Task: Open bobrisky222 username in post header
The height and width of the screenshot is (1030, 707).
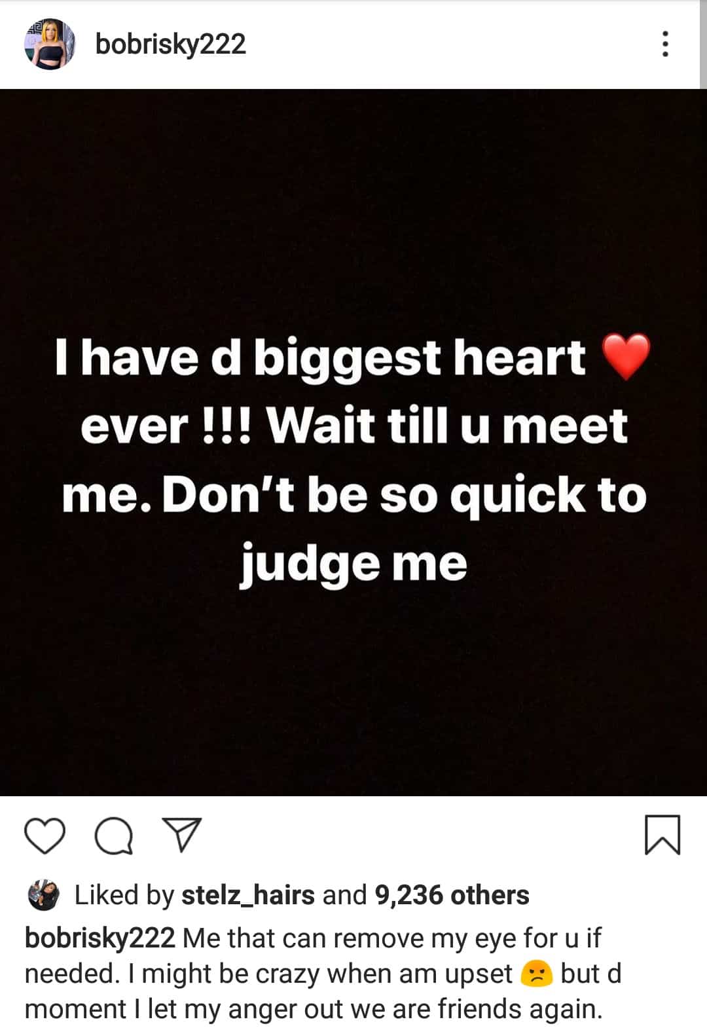Action: click(x=170, y=44)
